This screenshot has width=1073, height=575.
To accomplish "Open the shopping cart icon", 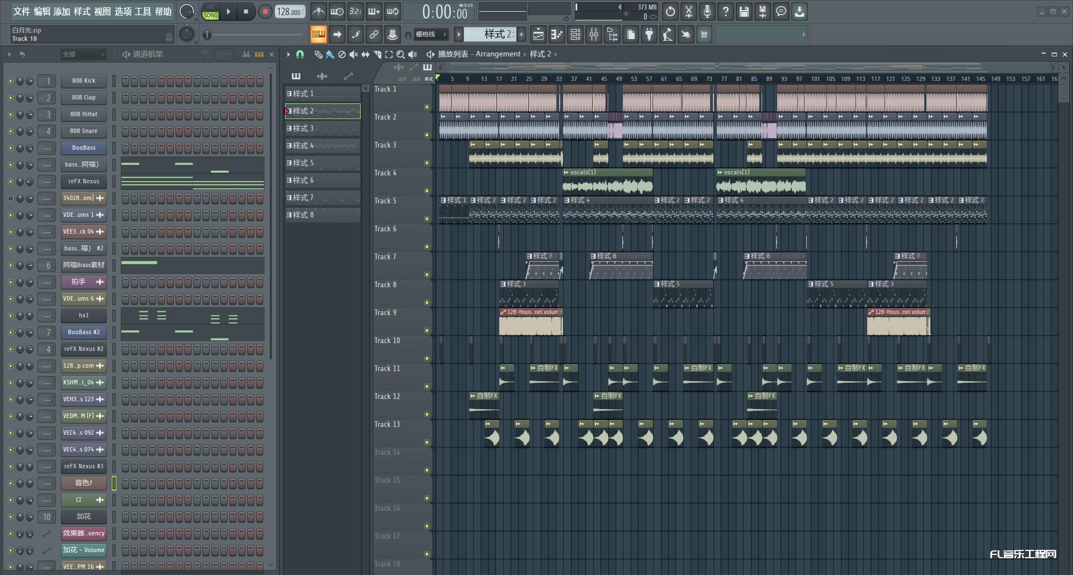I will tap(704, 35).
